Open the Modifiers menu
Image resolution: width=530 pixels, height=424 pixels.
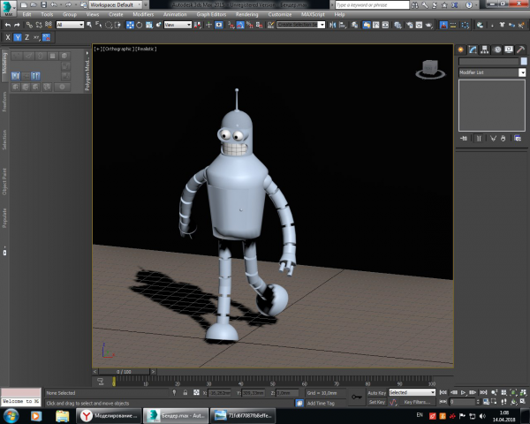point(143,14)
